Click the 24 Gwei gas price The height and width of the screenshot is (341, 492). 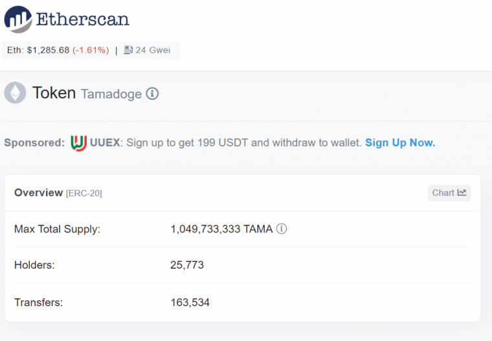[x=153, y=50]
